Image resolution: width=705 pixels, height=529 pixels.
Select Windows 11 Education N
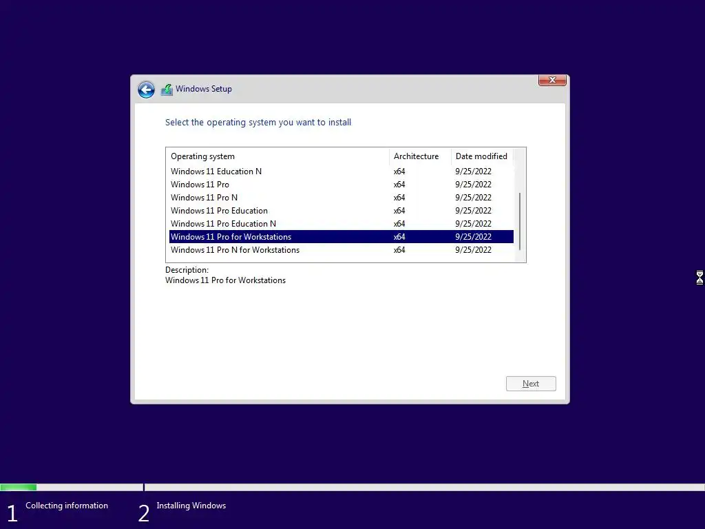coord(341,172)
